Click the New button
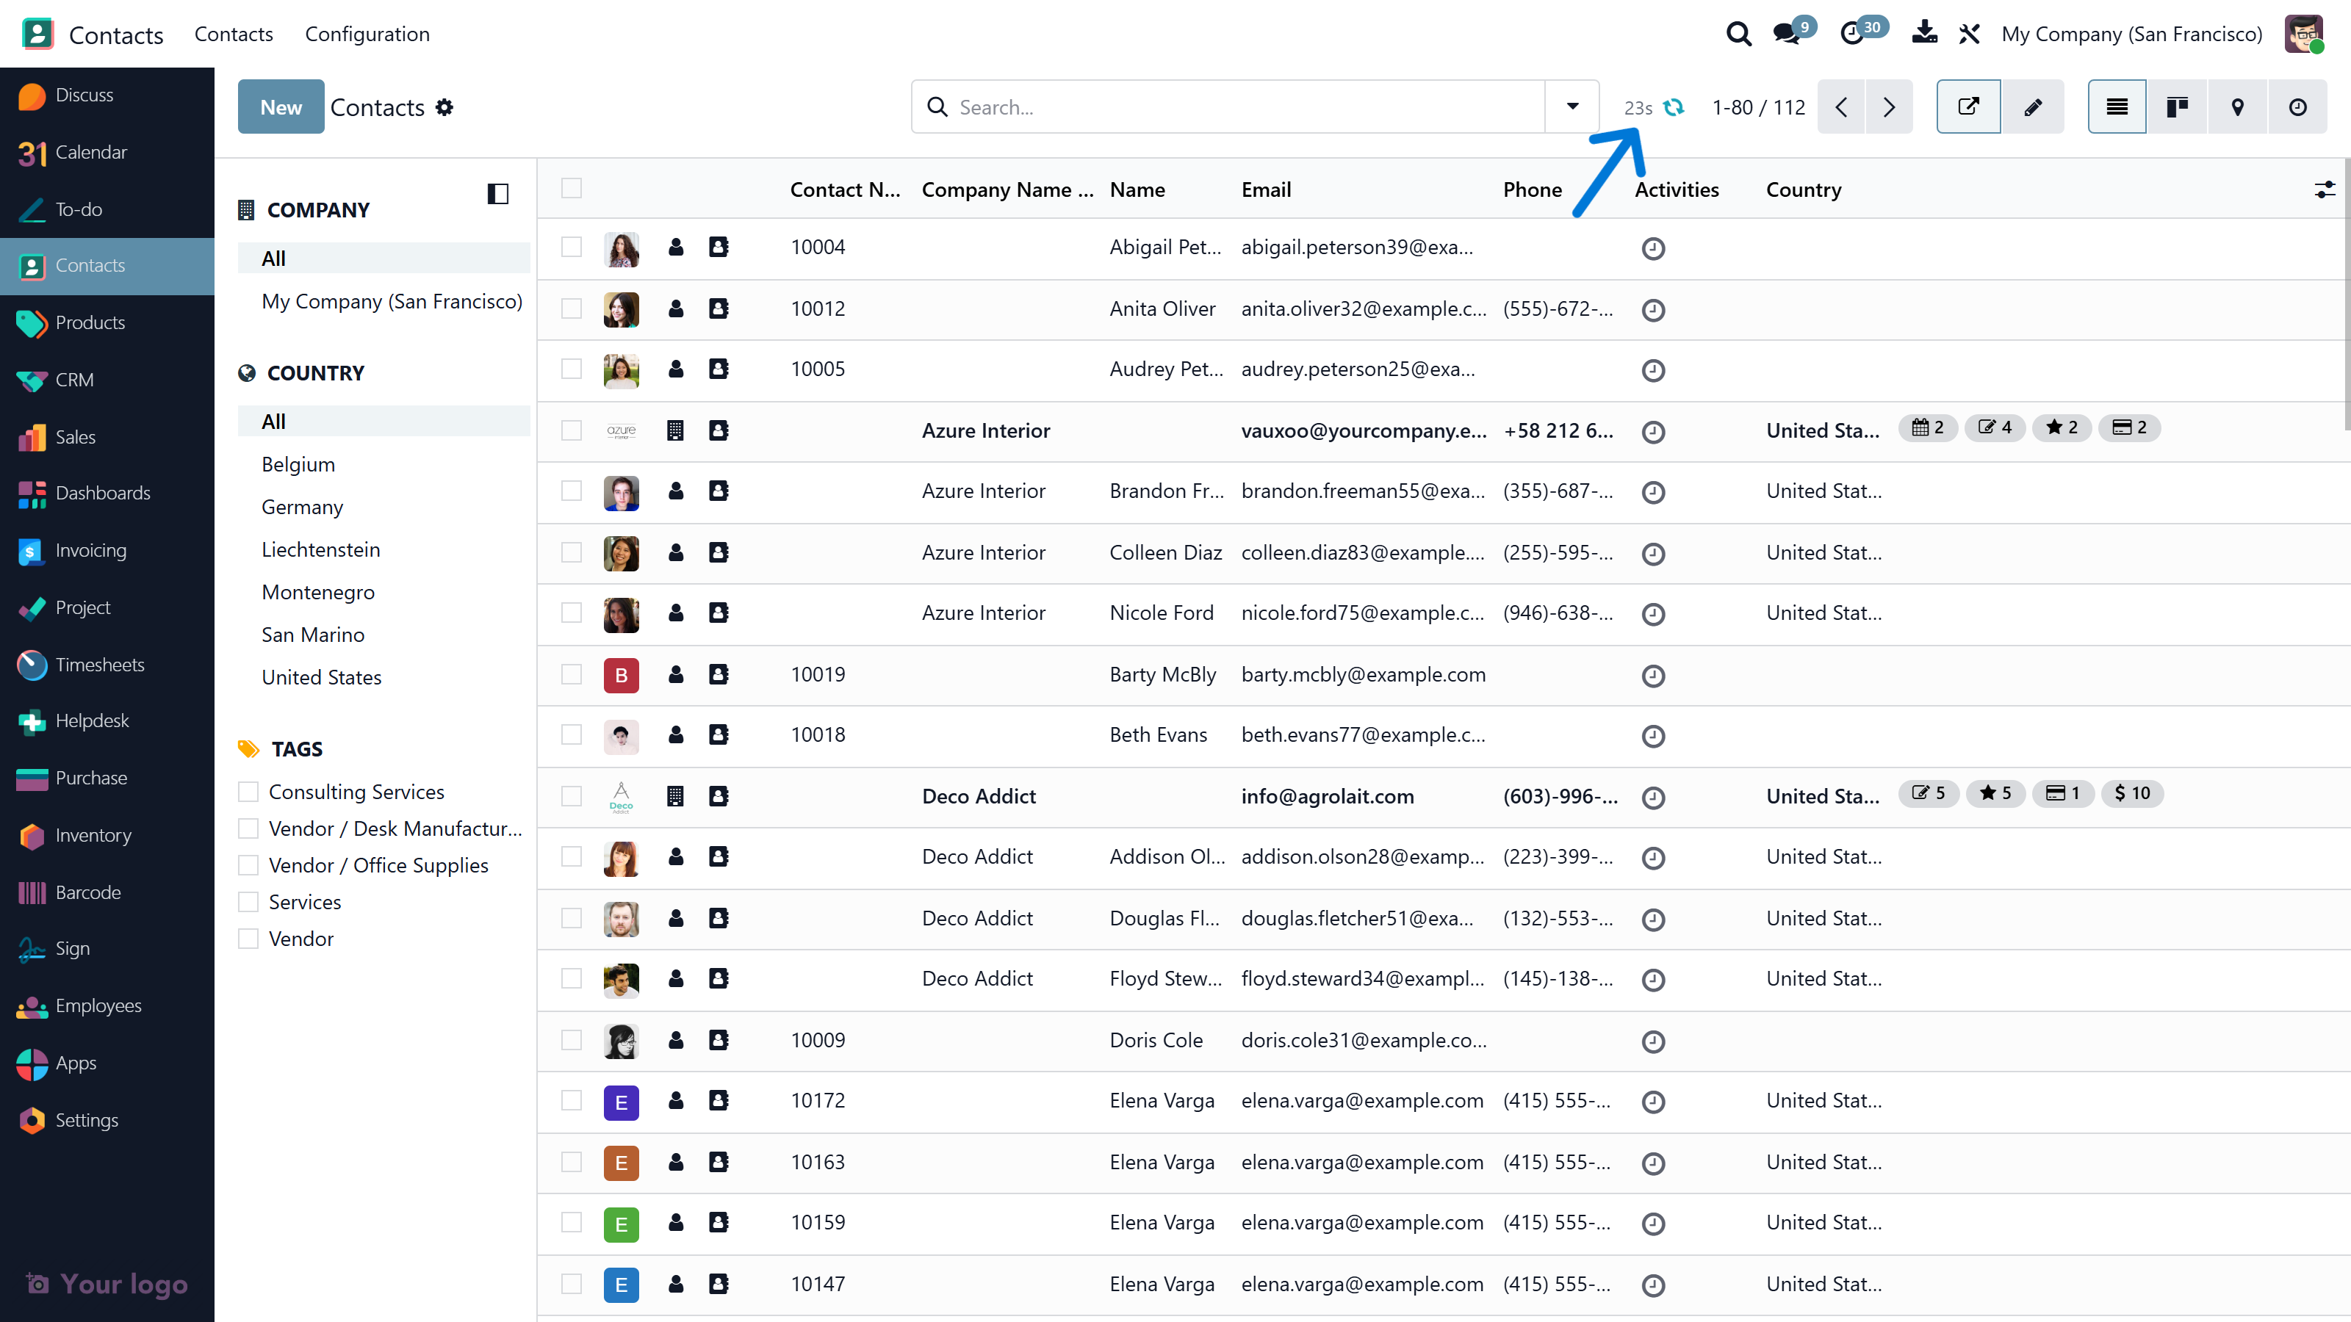 point(280,106)
